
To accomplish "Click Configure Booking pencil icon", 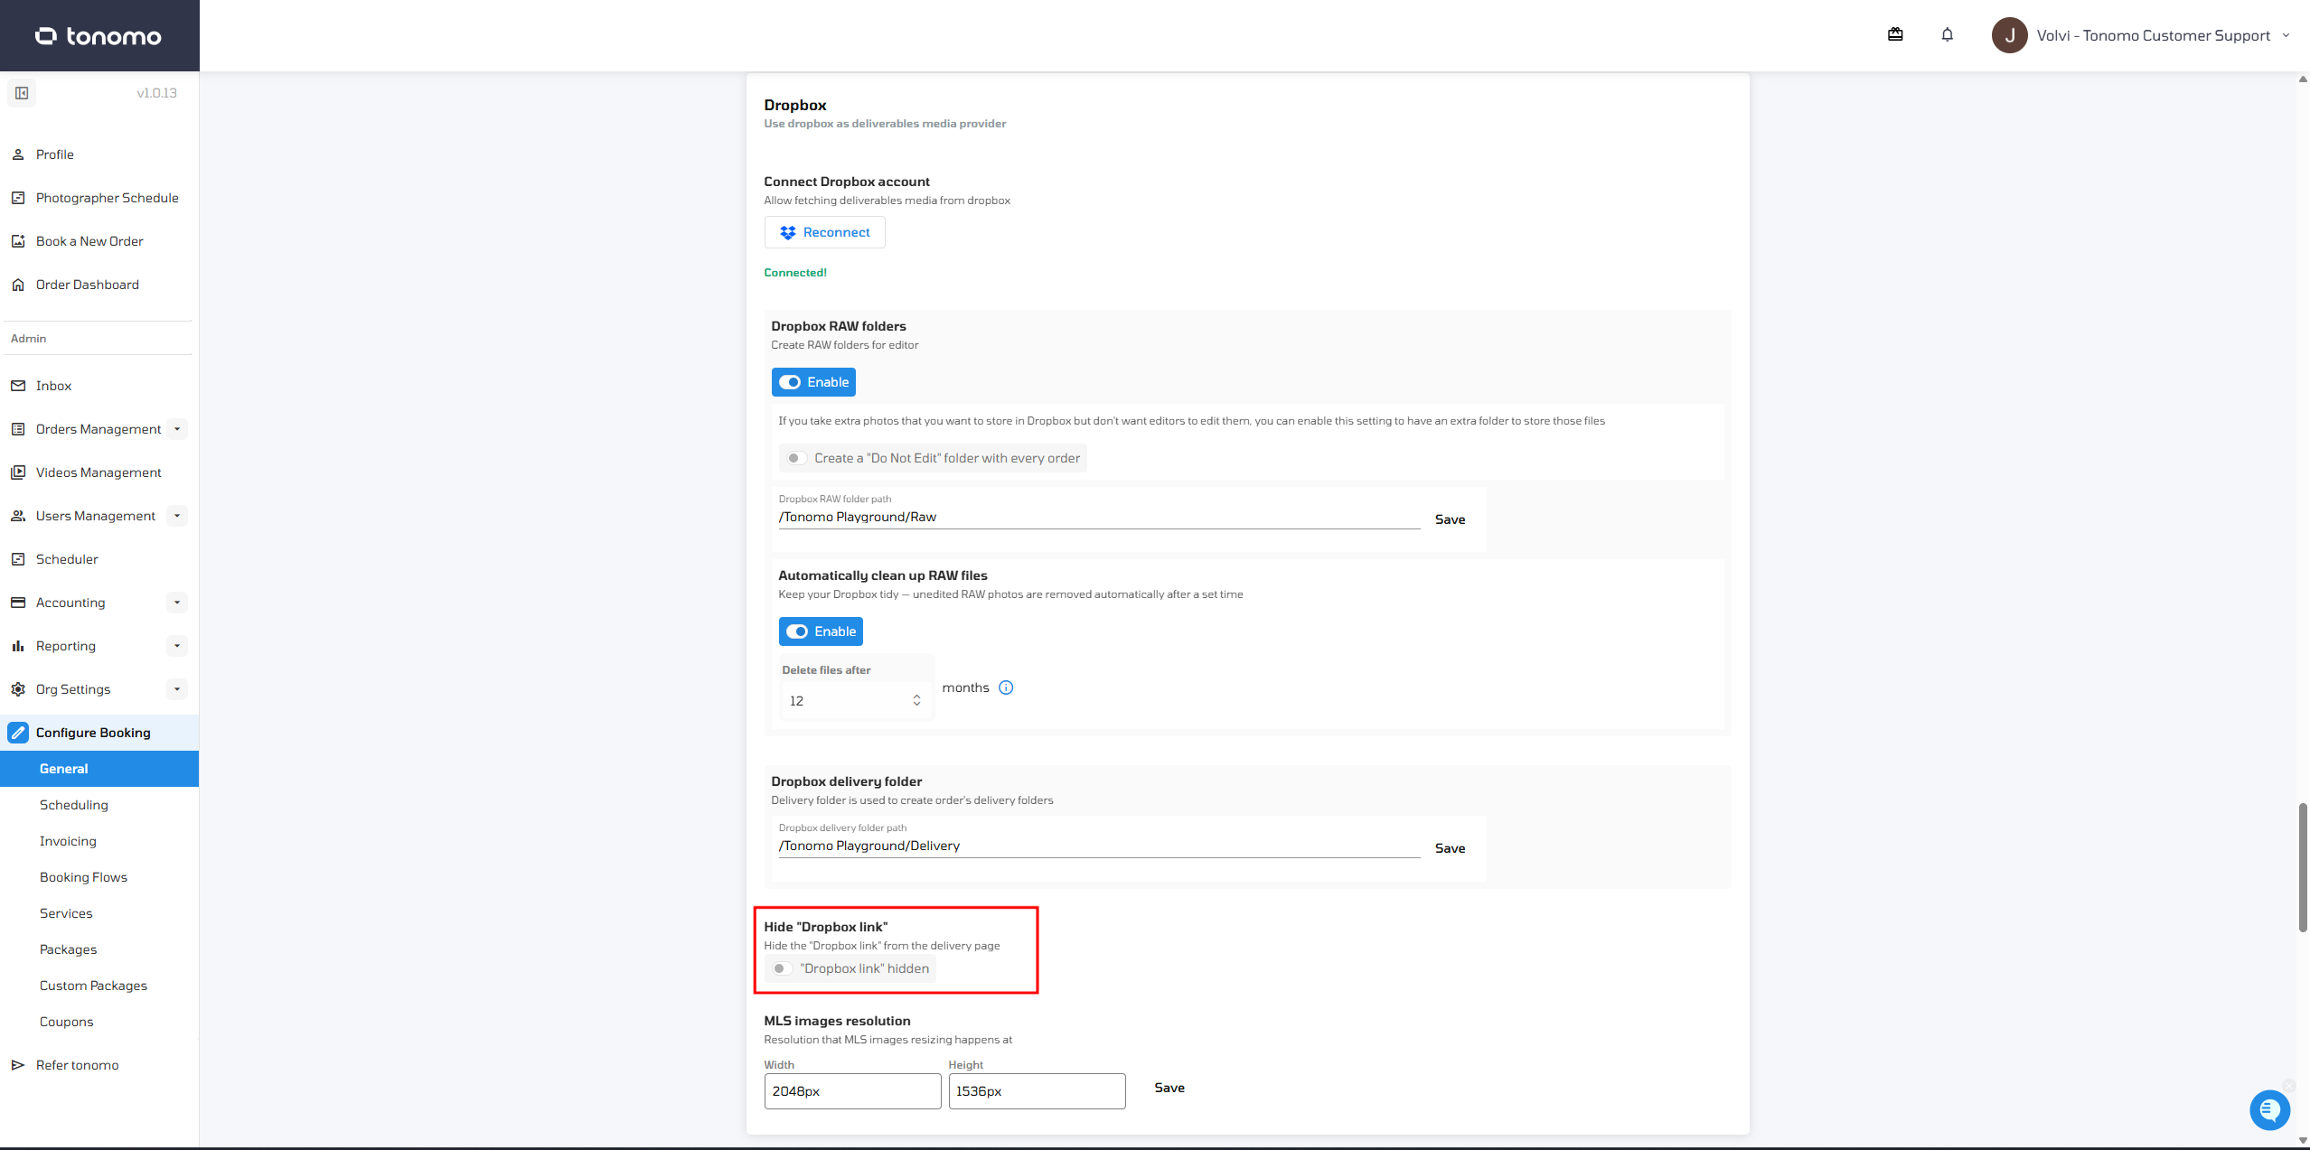I will [18, 733].
